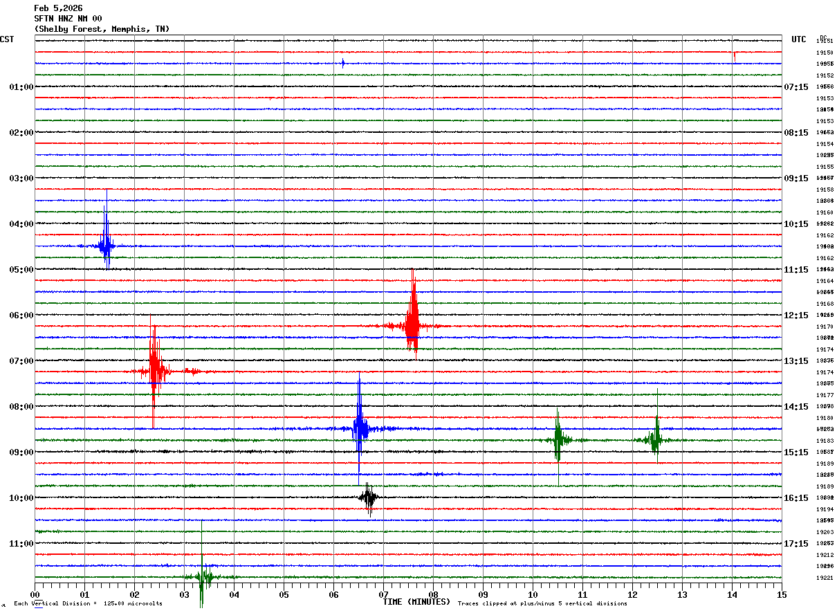837x613 pixels.
Task: Click the DC offset value '19203'
Action: [x=825, y=532]
